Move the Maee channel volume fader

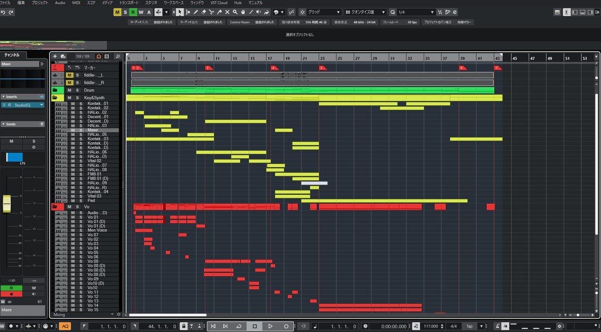click(x=6, y=203)
